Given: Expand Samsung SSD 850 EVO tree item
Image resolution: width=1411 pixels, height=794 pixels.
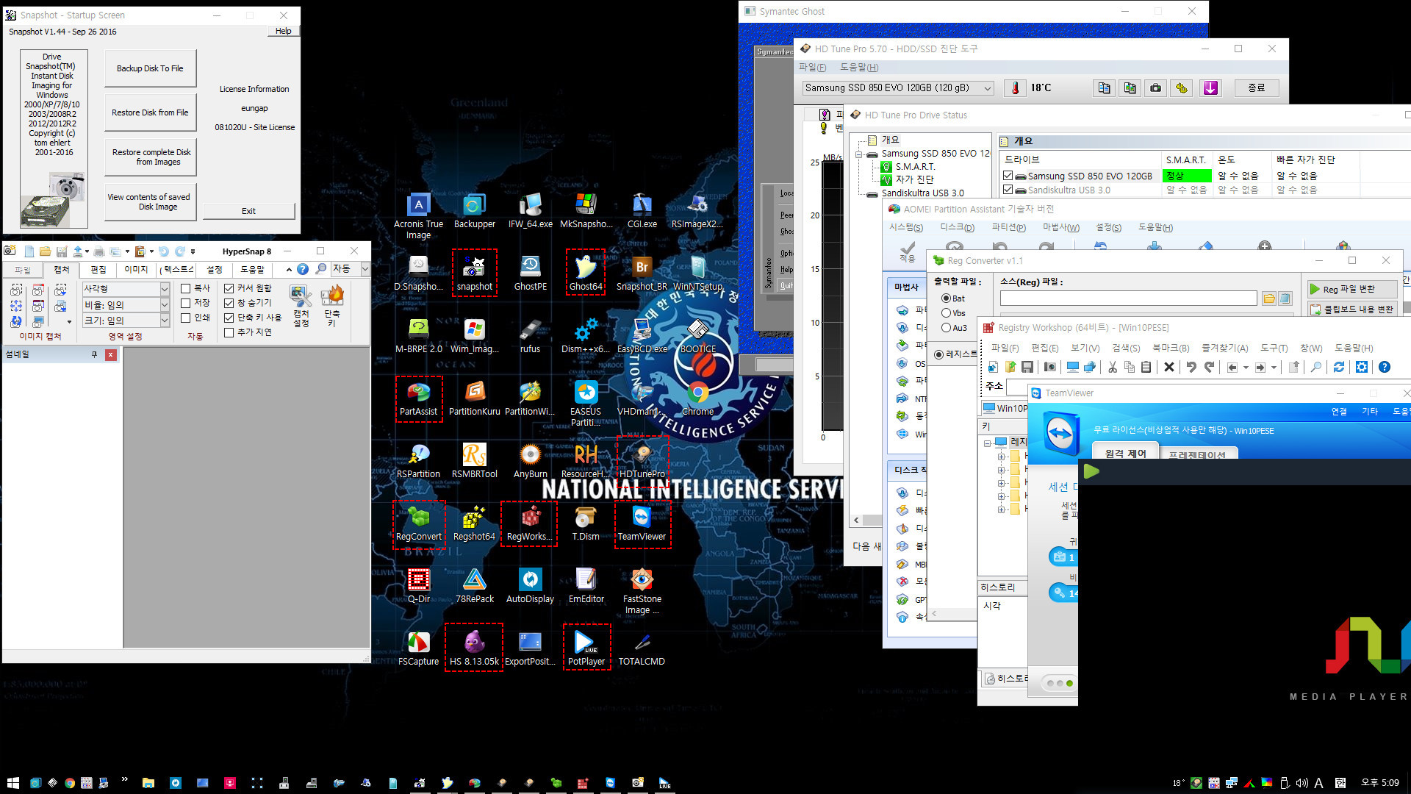Looking at the screenshot, I should (x=861, y=153).
